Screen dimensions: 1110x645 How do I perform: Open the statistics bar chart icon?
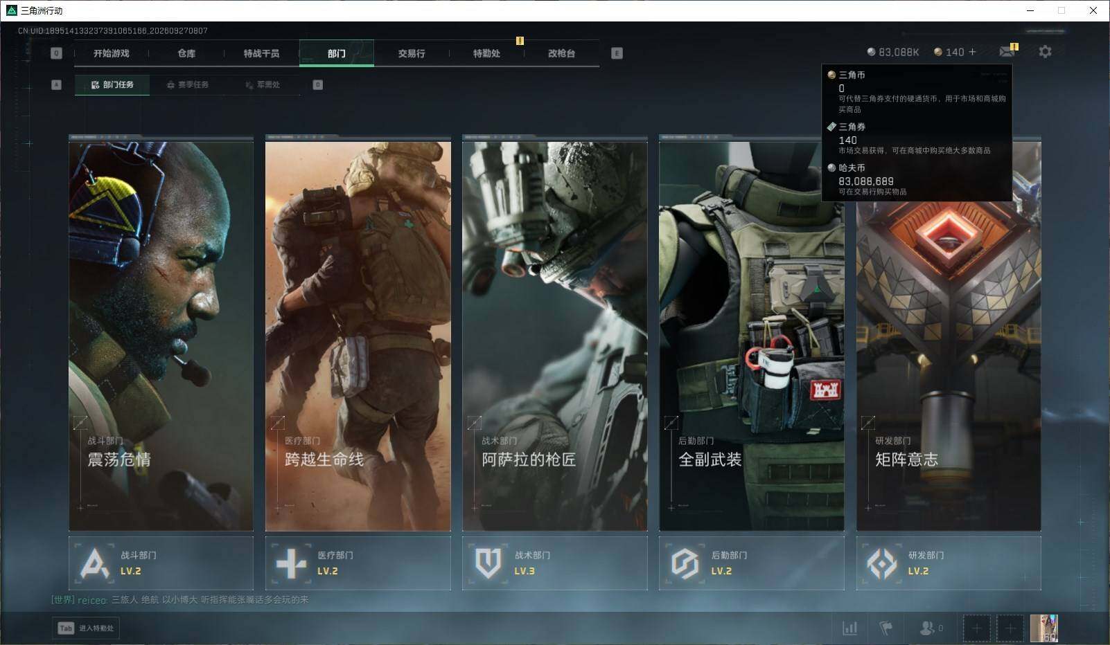(849, 628)
